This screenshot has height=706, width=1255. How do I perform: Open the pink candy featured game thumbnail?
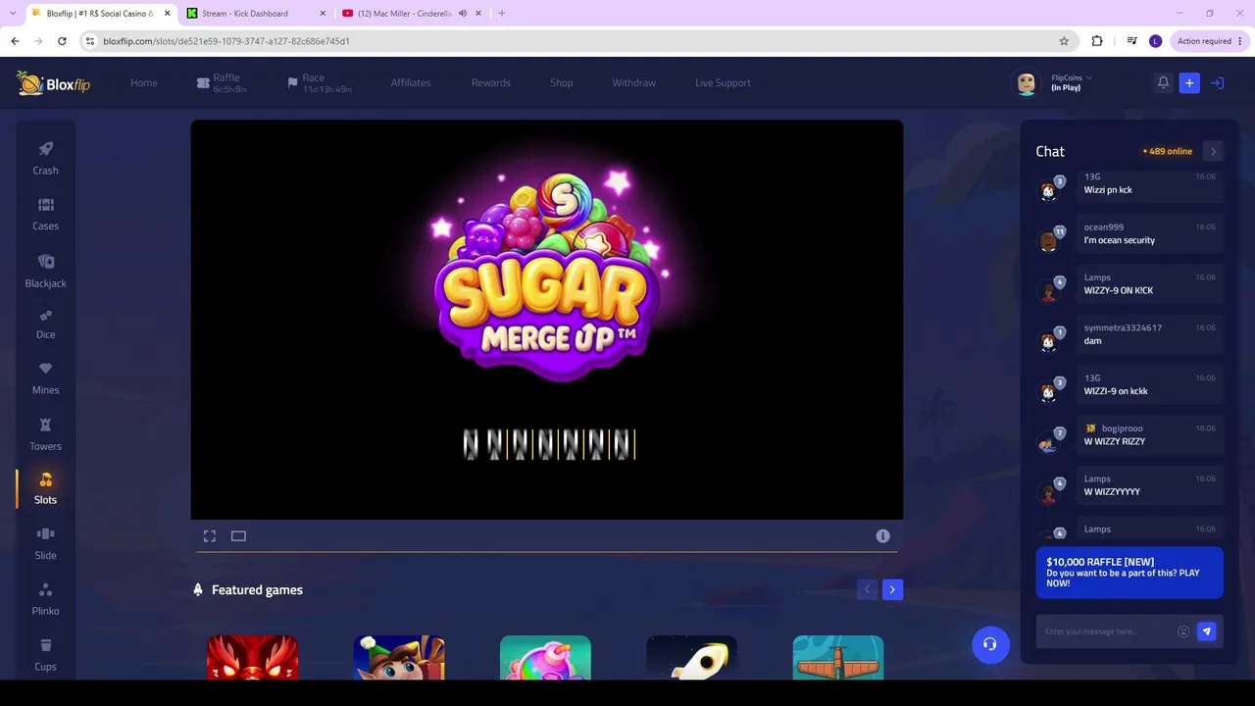tap(545, 657)
